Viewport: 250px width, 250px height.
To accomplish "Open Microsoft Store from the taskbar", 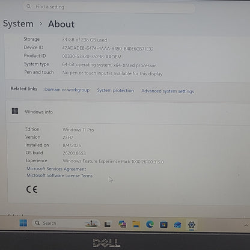I will pos(163,225).
